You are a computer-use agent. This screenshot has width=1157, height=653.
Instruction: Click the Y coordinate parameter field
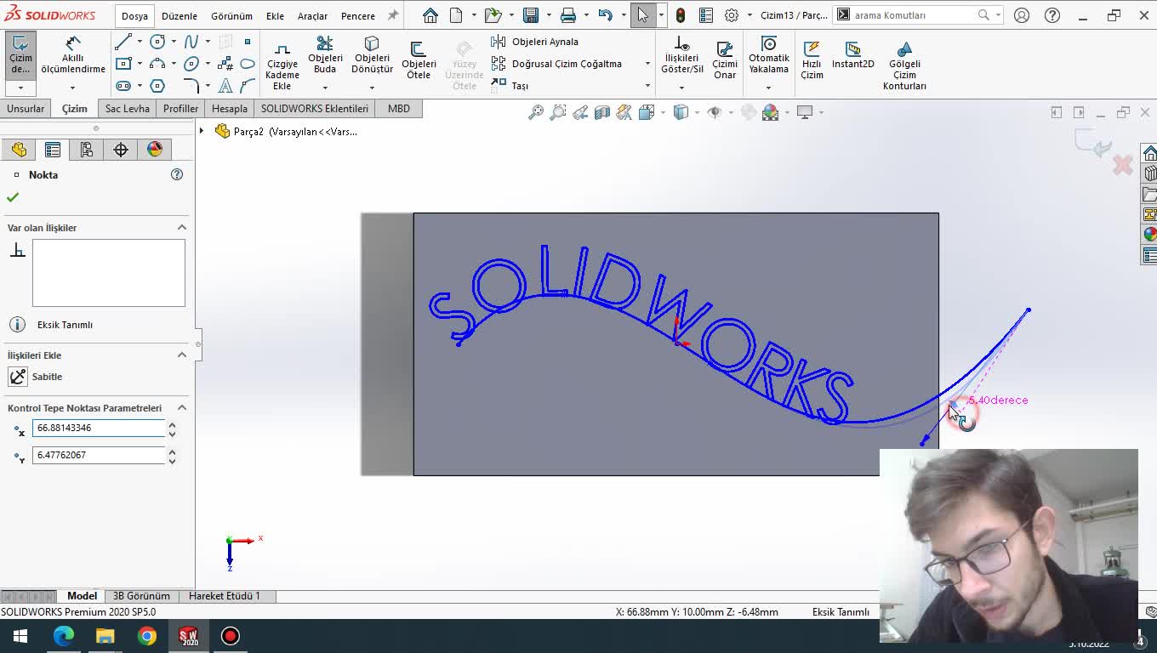click(x=99, y=455)
